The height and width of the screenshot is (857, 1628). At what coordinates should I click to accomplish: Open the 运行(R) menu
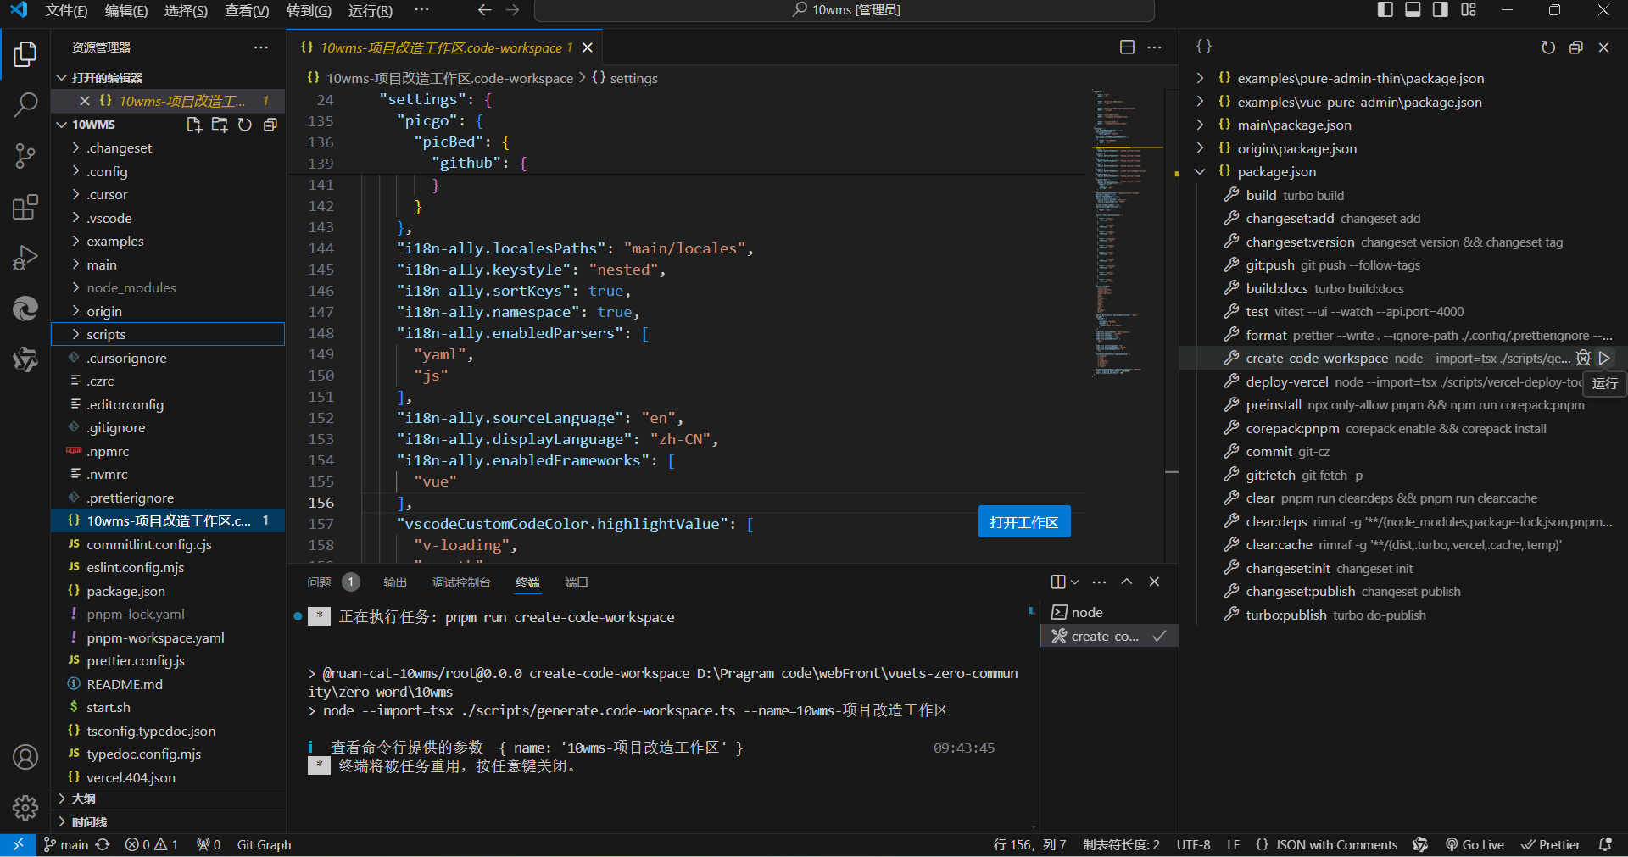tap(371, 10)
